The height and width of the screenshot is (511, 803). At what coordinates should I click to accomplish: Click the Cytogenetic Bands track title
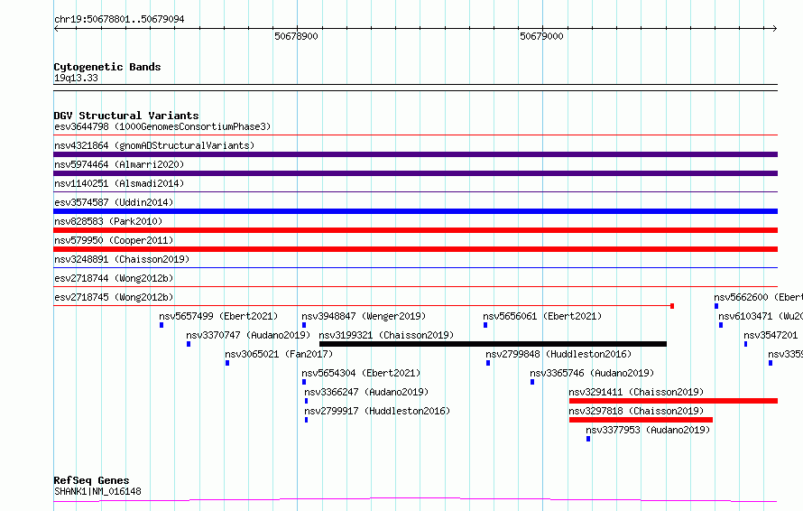(x=107, y=67)
